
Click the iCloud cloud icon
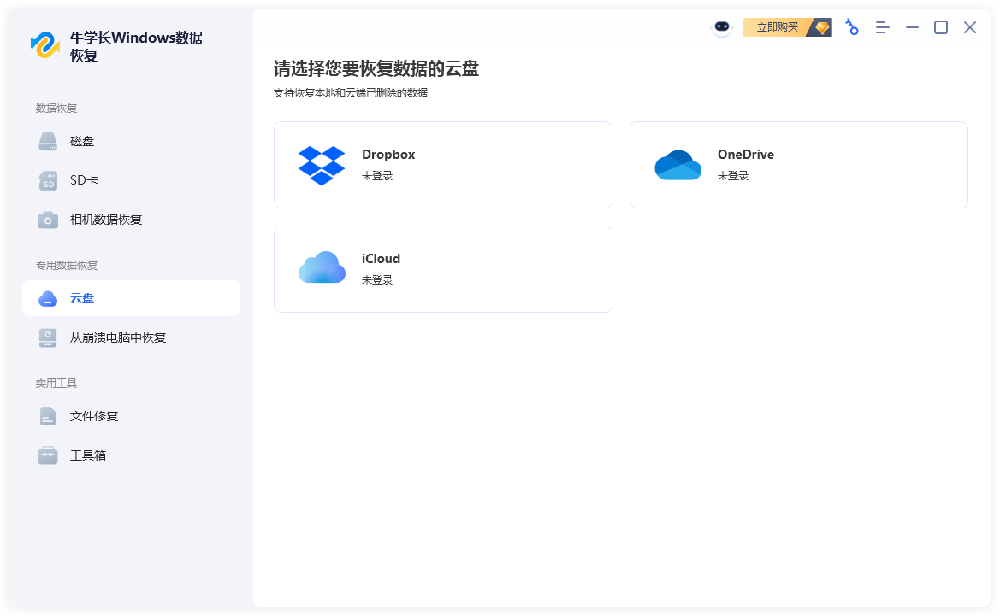coord(322,267)
